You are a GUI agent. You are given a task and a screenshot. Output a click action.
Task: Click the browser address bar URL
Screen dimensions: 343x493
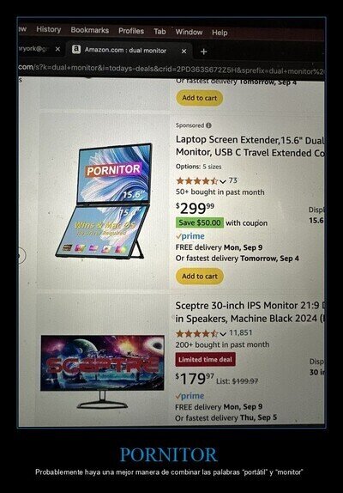(171, 70)
